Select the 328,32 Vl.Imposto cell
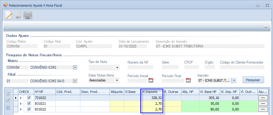This screenshot has height=115, width=273. tap(152, 98)
